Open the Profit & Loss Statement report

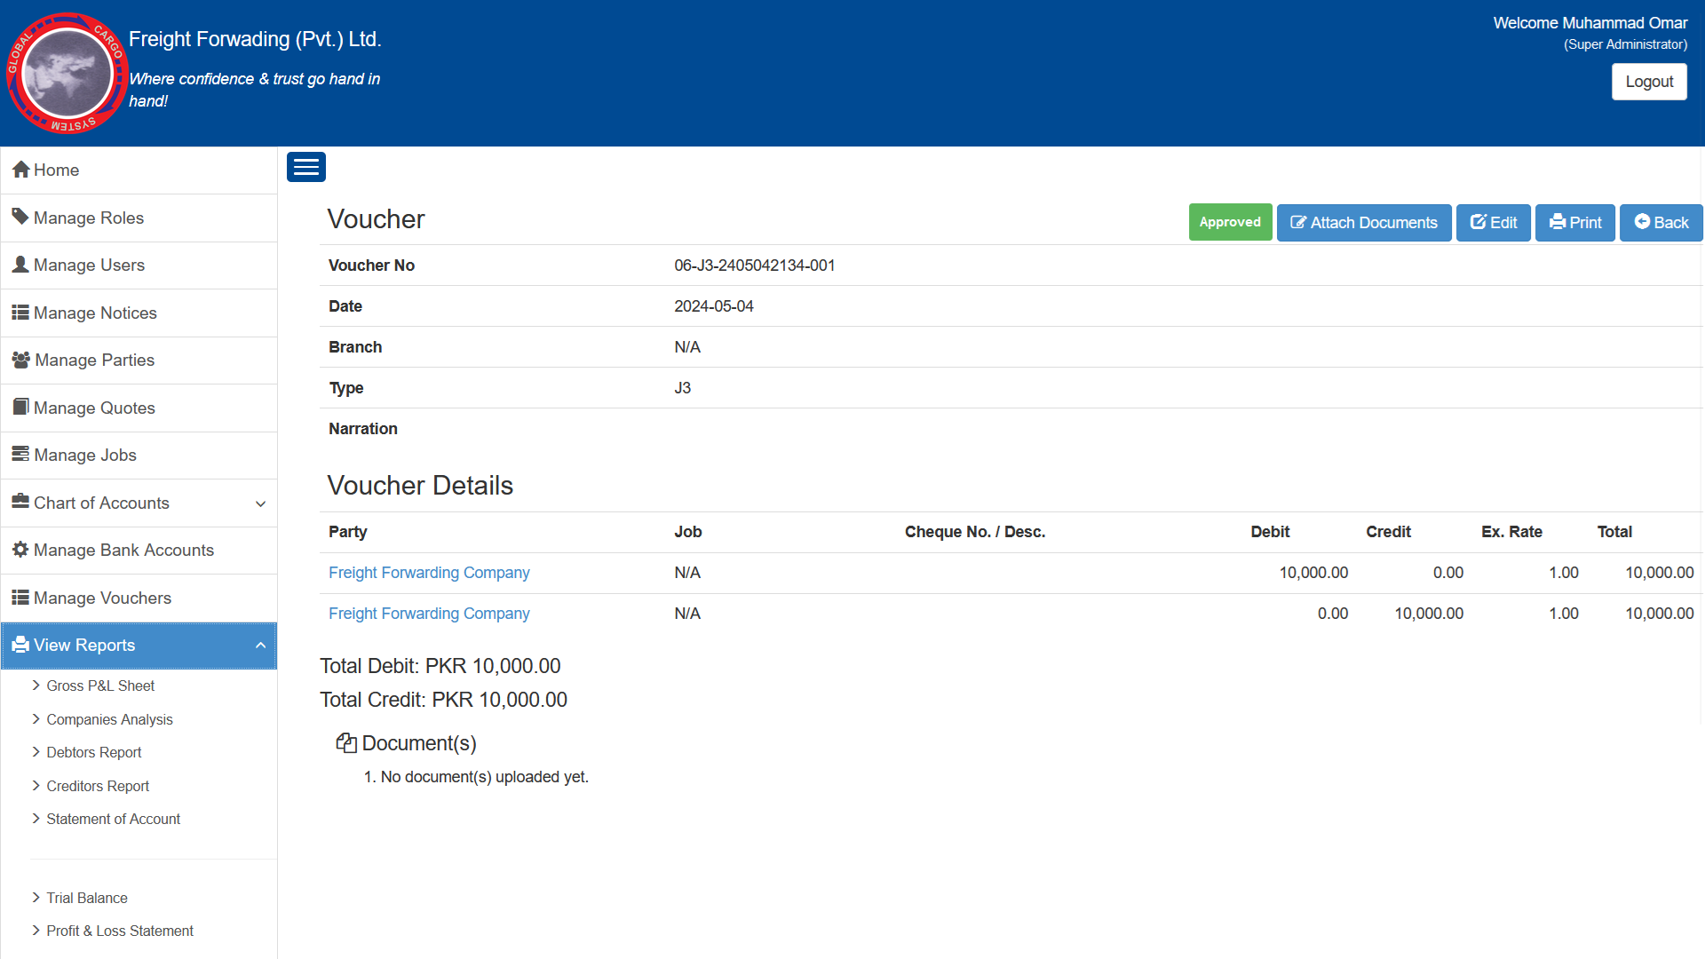[120, 931]
